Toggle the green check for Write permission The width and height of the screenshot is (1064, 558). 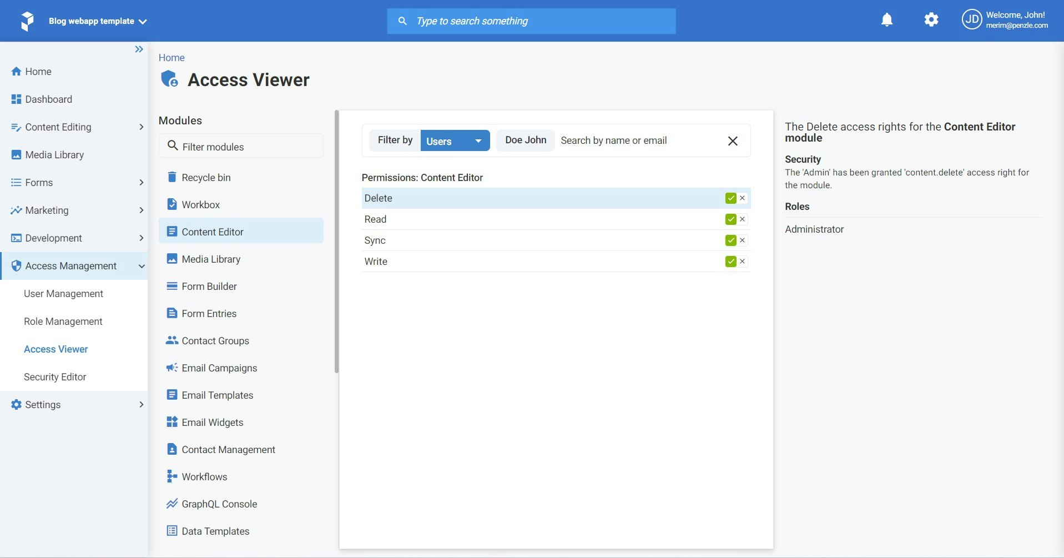click(x=730, y=262)
